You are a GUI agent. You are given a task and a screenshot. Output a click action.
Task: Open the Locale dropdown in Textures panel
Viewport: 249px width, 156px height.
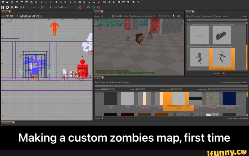tap(140, 89)
